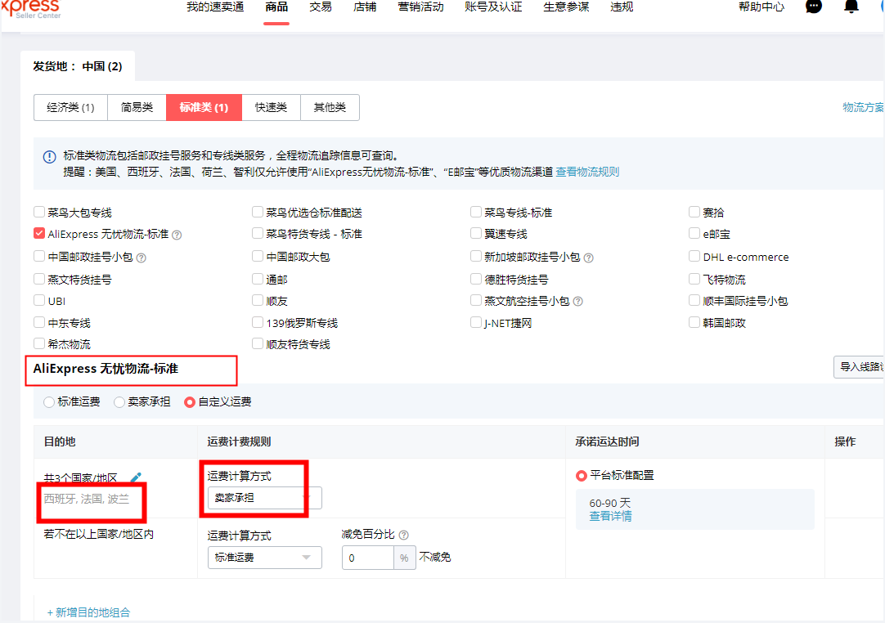This screenshot has height=623, width=885.
Task: Open the 营销活动 menu
Action: (420, 7)
